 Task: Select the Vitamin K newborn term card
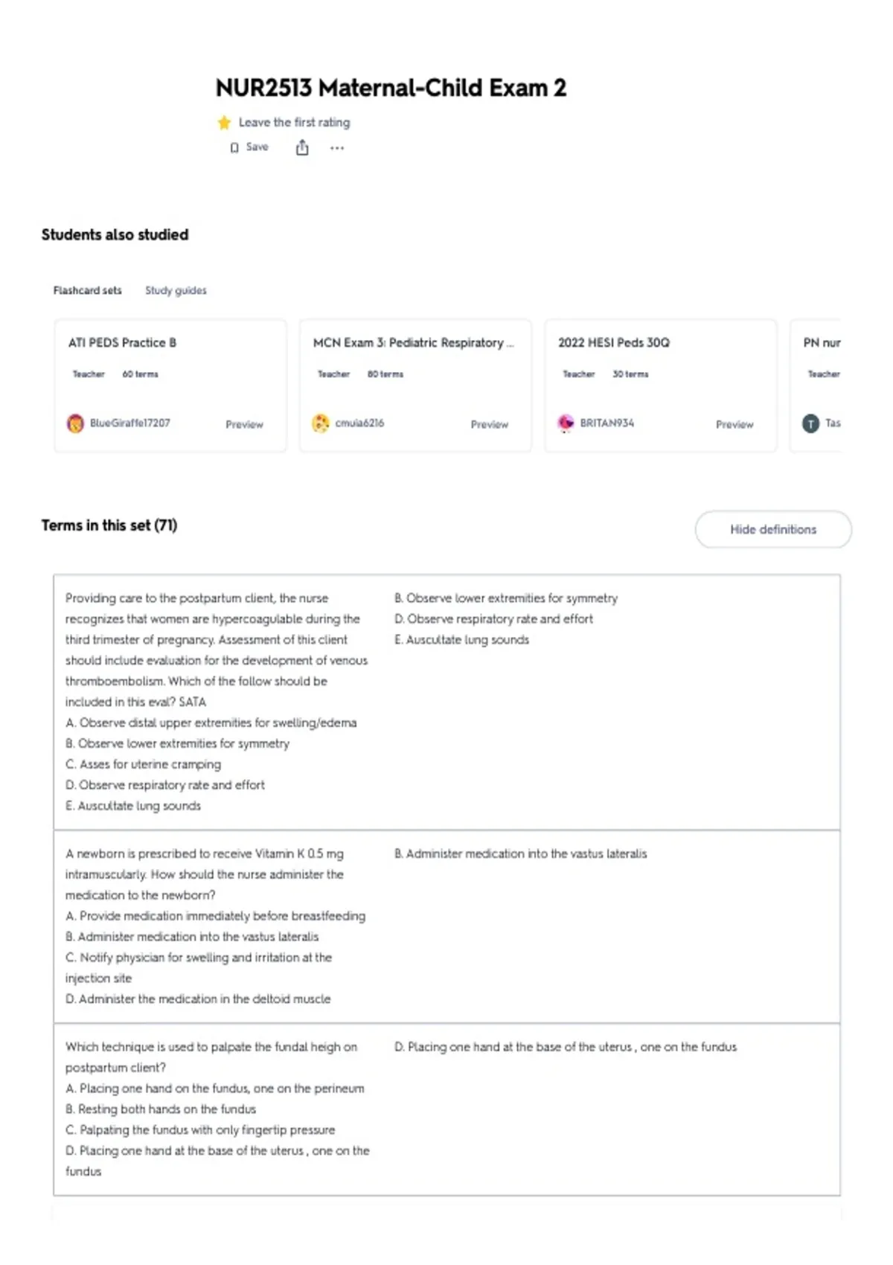pyautogui.click(x=446, y=926)
